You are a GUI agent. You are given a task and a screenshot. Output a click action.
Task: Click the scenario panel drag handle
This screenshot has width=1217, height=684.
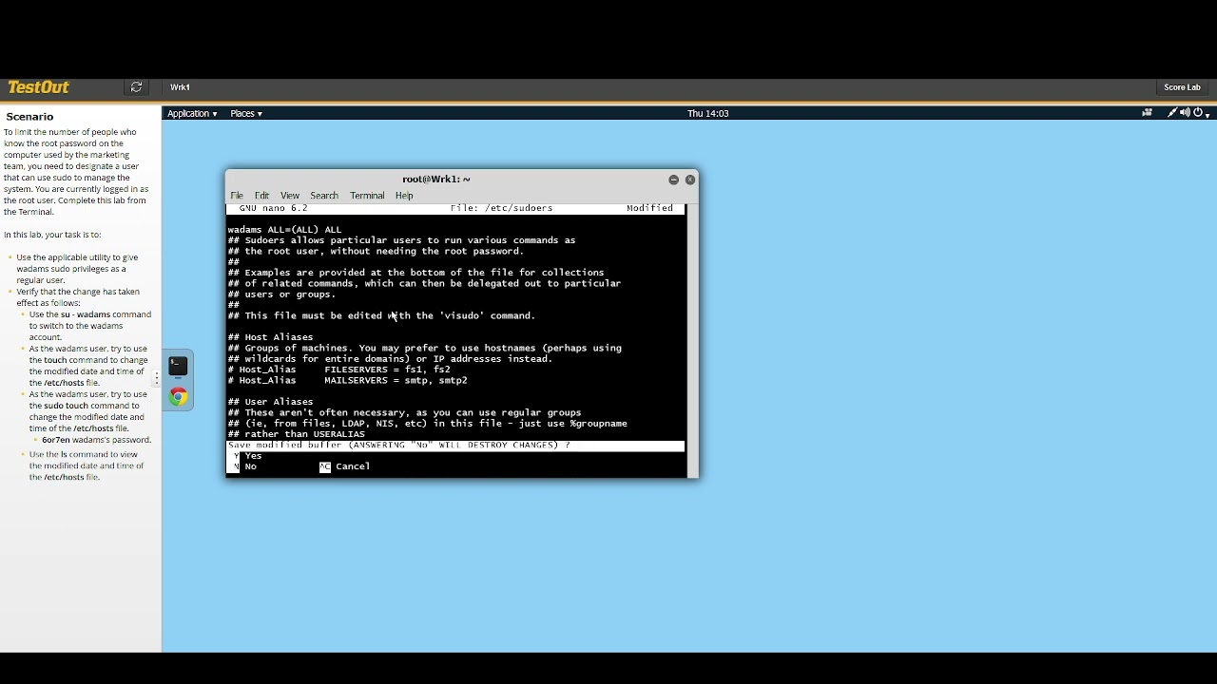[x=157, y=379]
